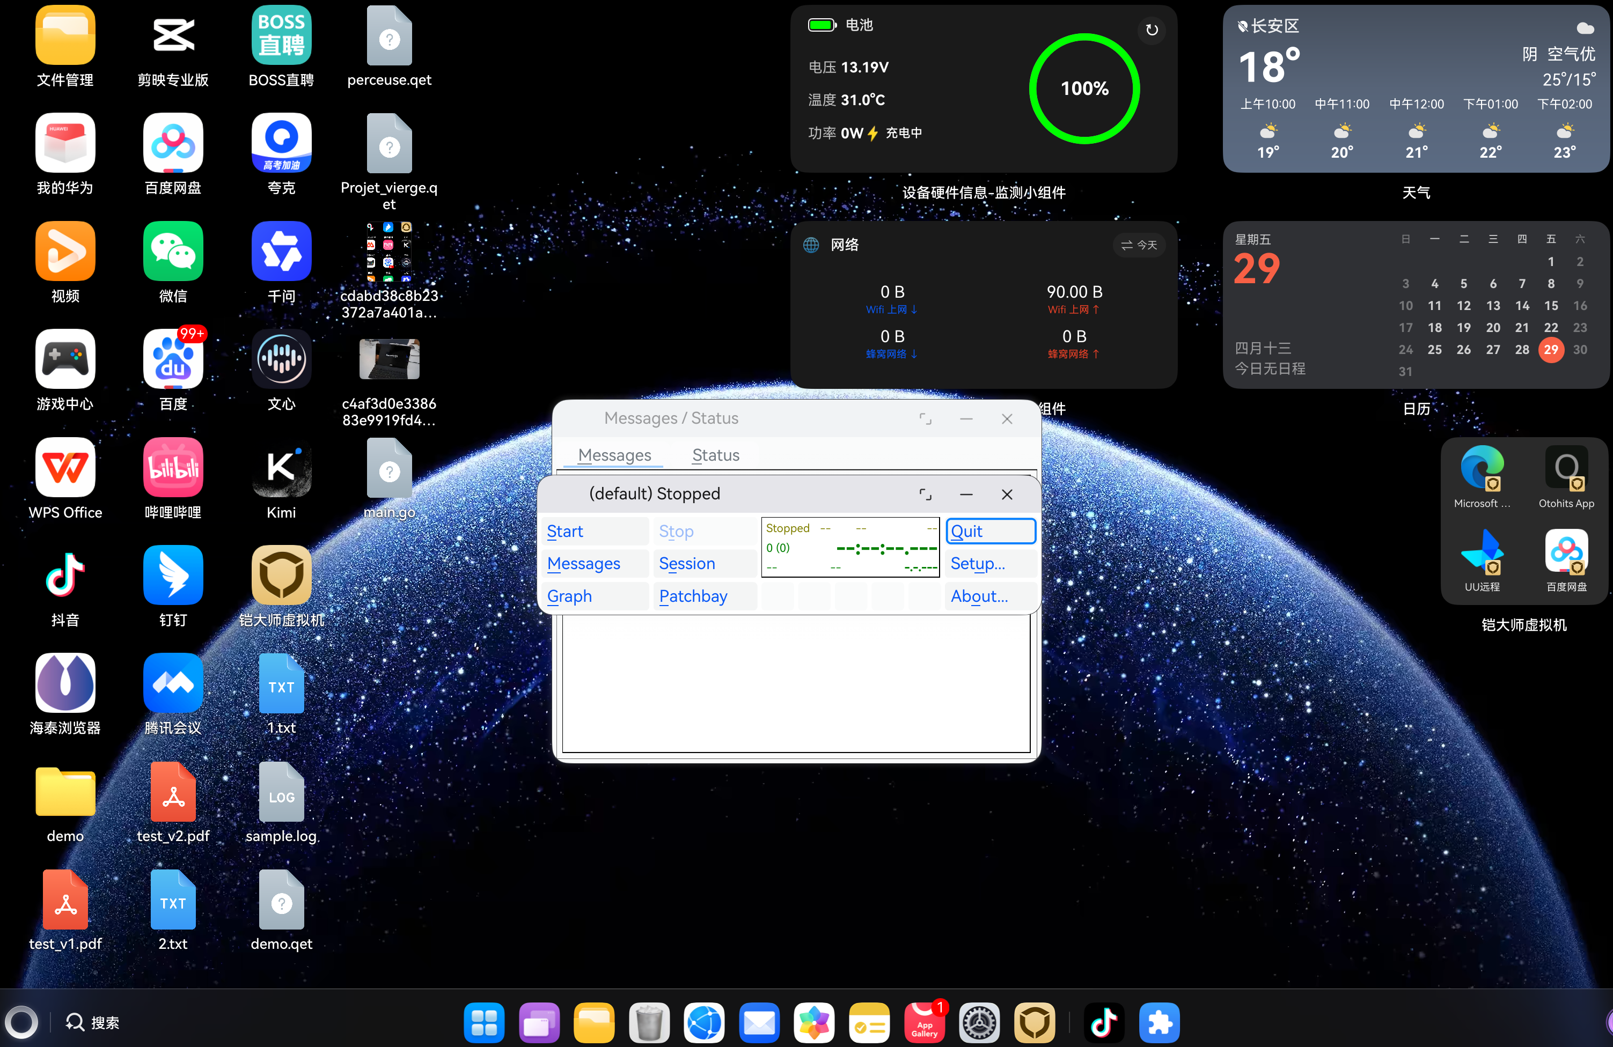Select the sample.log file icon

click(281, 792)
